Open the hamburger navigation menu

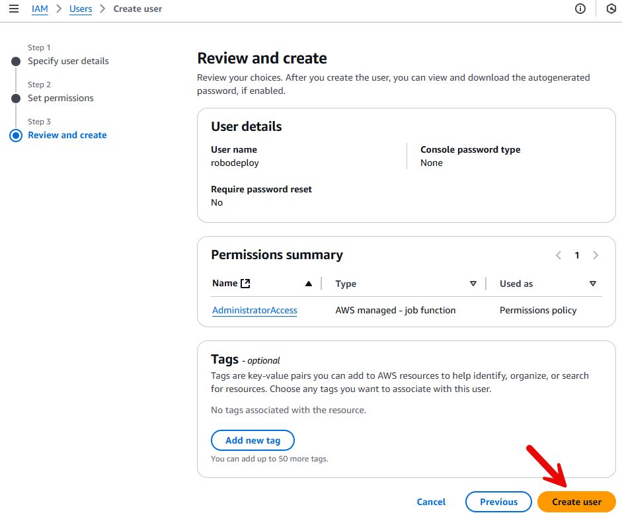tap(13, 9)
